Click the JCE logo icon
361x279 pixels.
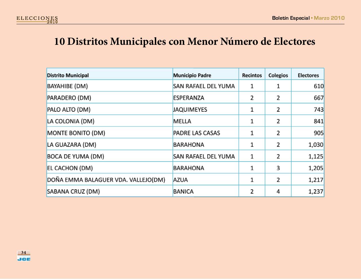click(x=24, y=258)
